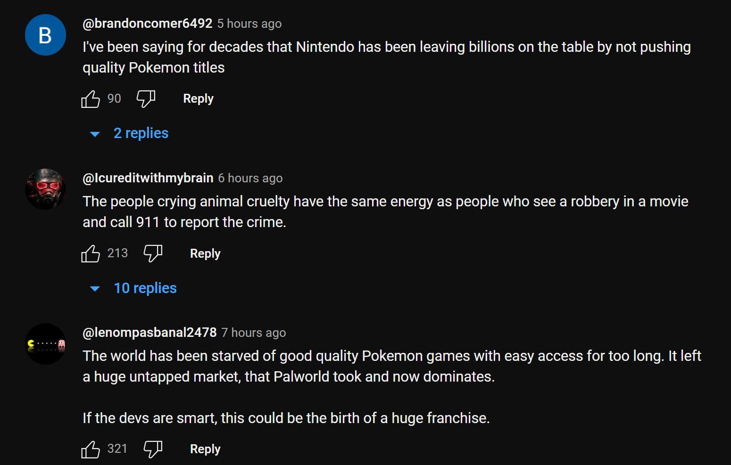The width and height of the screenshot is (731, 465).
Task: Open the Pac-Man profile avatar
Action: (x=45, y=344)
